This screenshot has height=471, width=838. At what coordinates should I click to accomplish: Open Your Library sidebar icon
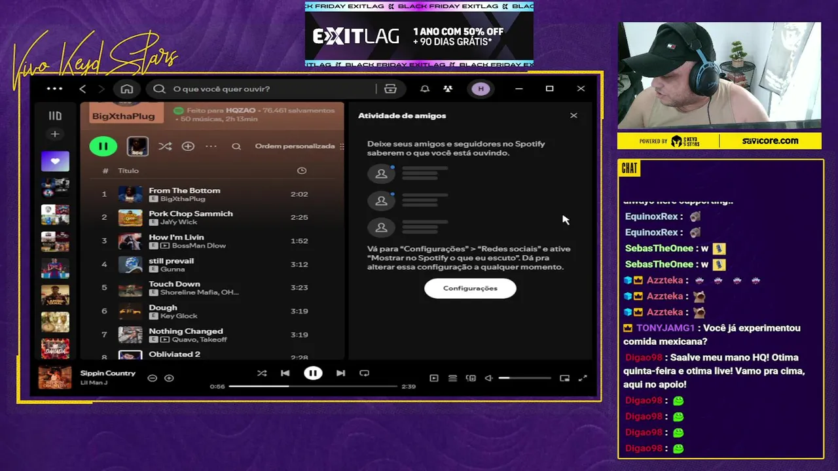tap(55, 116)
